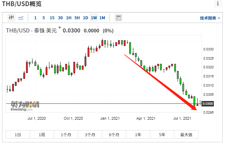The width and height of the screenshot is (225, 144).
Task: Set range to 6个月
Action: pyautogui.click(x=114, y=135)
